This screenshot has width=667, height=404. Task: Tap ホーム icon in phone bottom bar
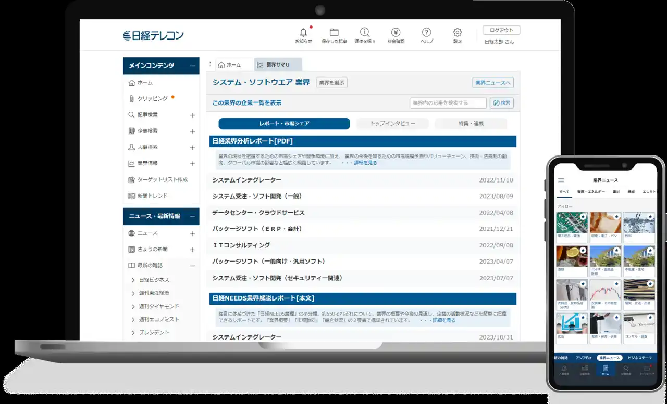pos(605,369)
